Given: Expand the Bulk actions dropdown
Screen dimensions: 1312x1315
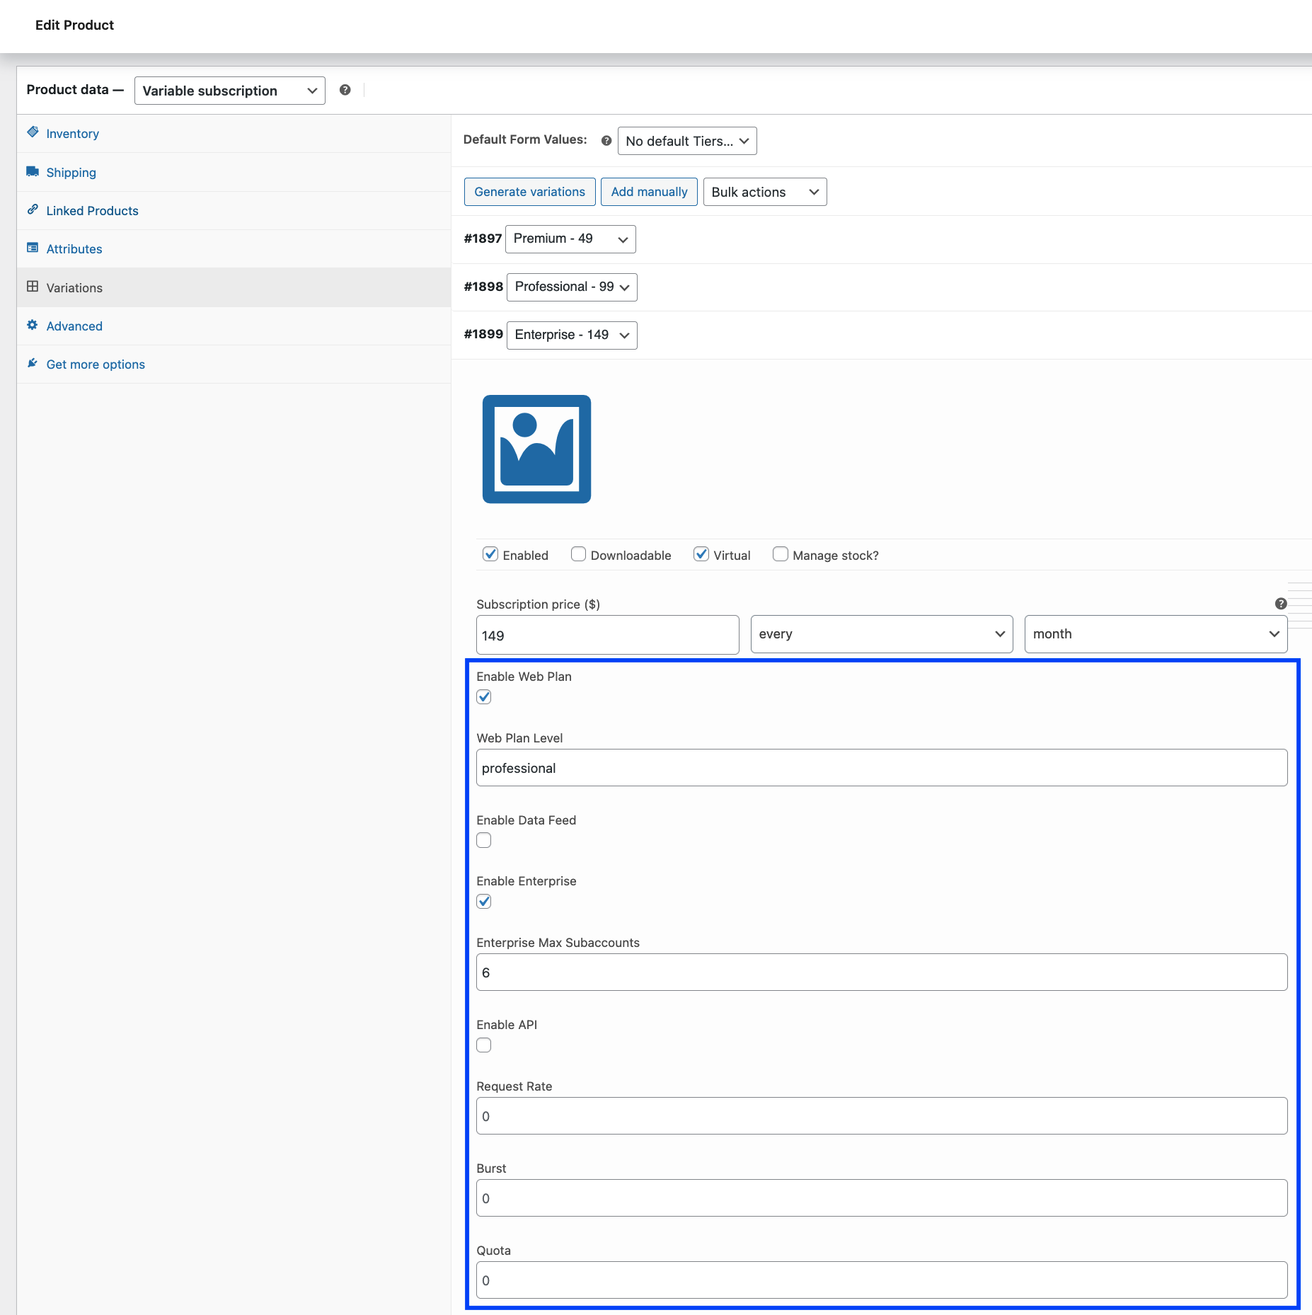Looking at the screenshot, I should coord(764,192).
